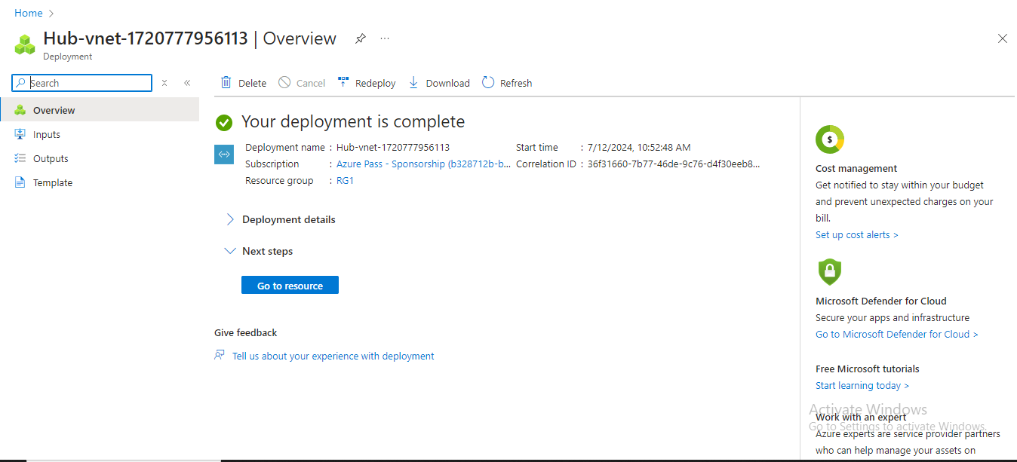Click the feedback person icon

220,355
